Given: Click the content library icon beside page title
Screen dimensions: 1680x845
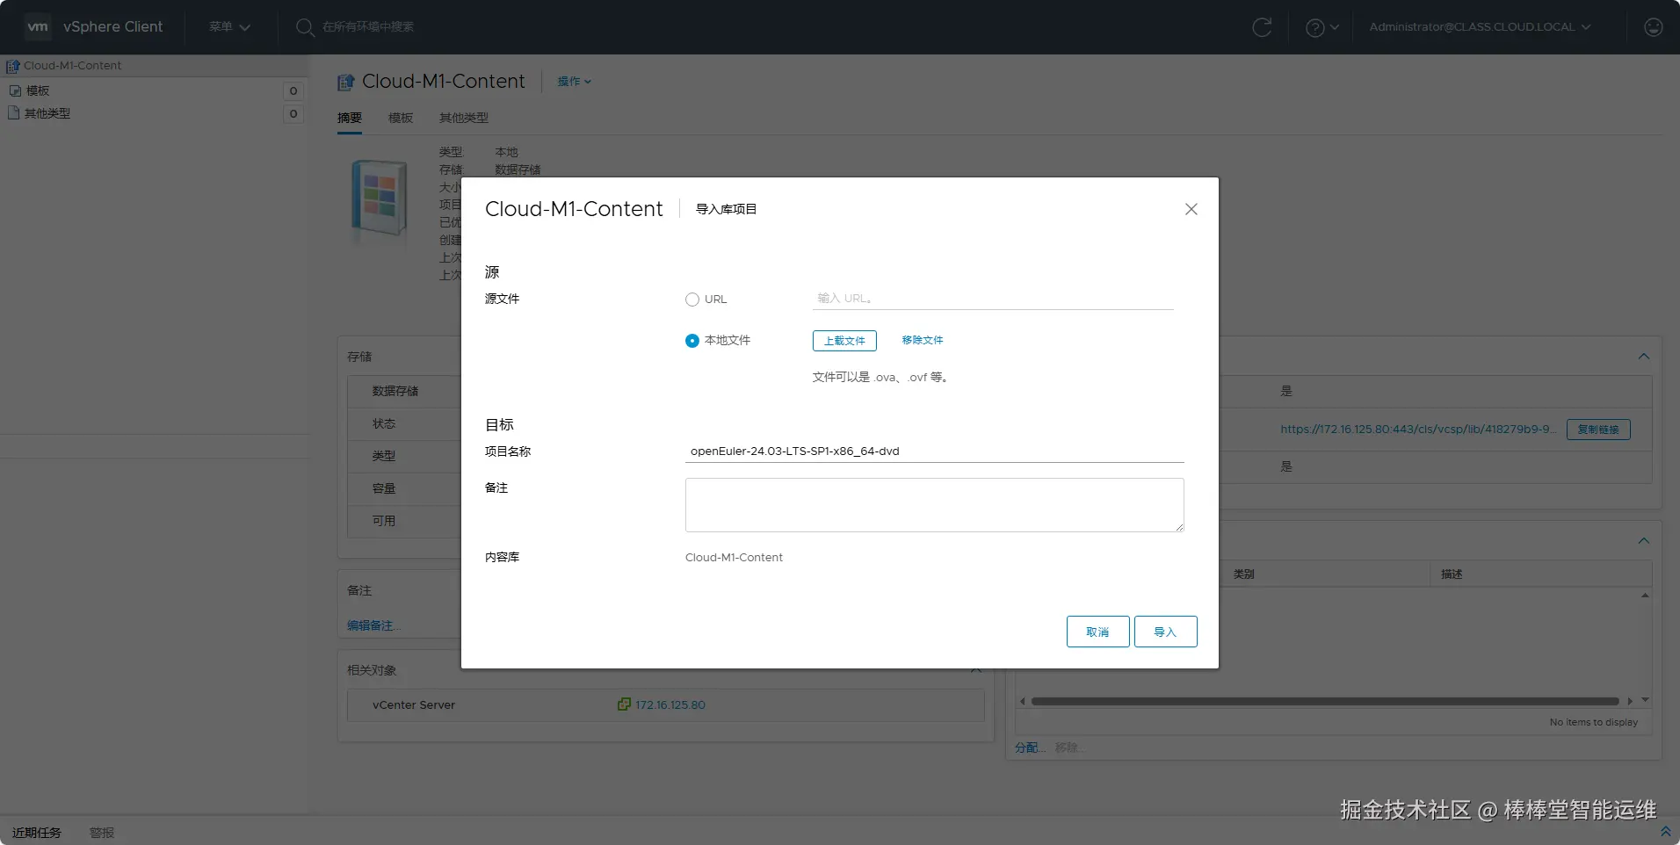Looking at the screenshot, I should 346,82.
